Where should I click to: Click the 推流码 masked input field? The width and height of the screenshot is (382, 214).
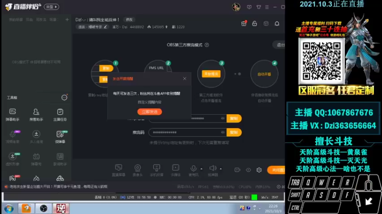[188, 132]
